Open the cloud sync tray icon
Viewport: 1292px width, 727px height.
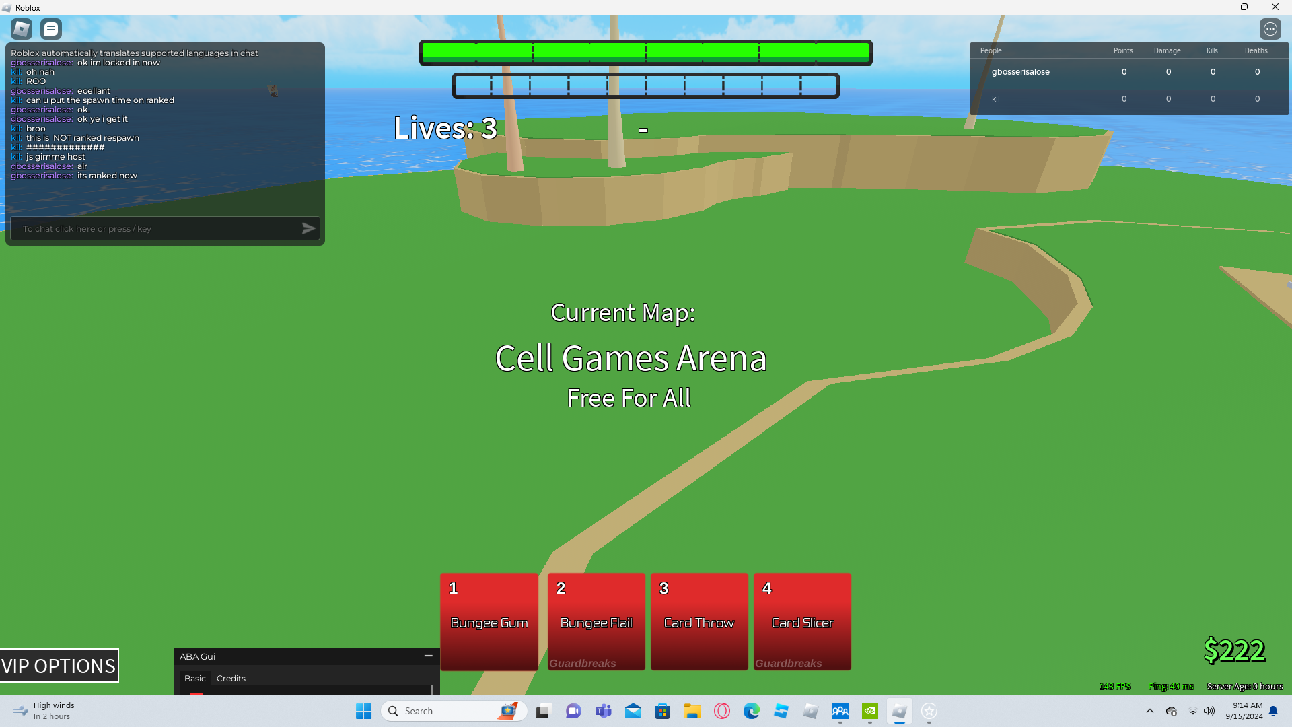pos(1172,711)
